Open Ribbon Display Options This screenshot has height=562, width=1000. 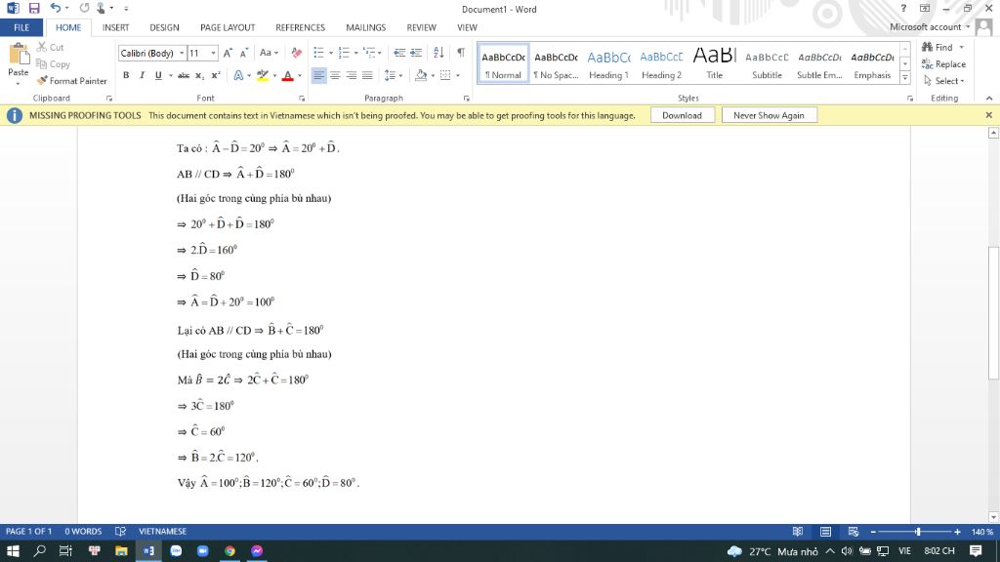click(x=925, y=8)
